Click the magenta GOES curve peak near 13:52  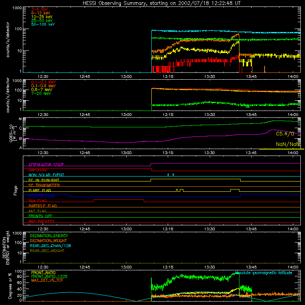click(x=273, y=130)
